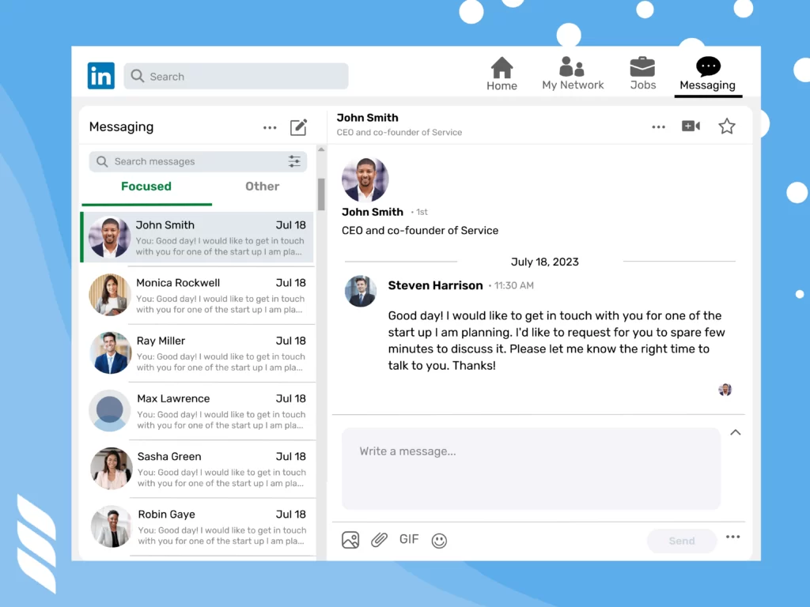
Task: Attach a file using the paperclip icon
Action: coord(379,540)
